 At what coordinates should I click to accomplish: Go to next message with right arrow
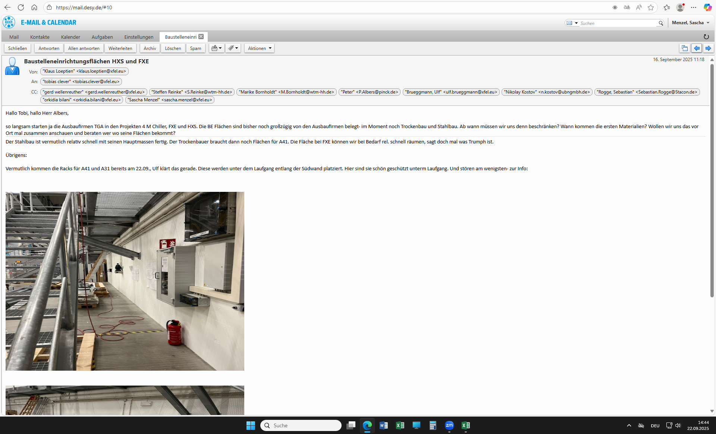pyautogui.click(x=708, y=48)
